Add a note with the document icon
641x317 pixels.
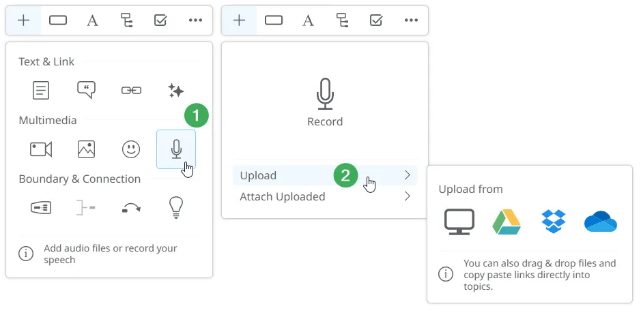(x=41, y=90)
